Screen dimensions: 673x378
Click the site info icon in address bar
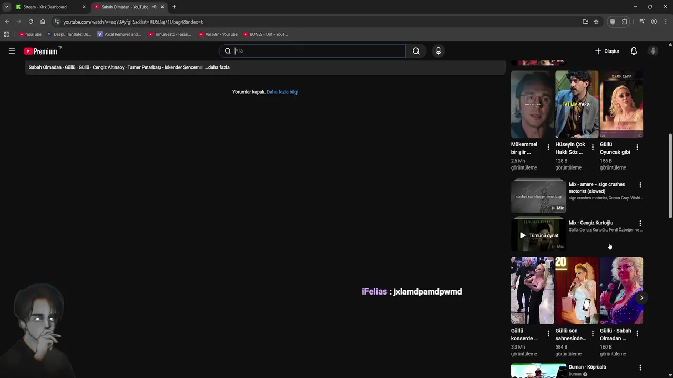tap(57, 22)
